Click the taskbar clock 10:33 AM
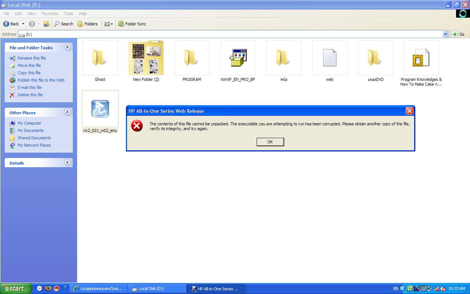Viewport: 470px width, 294px height. point(457,288)
